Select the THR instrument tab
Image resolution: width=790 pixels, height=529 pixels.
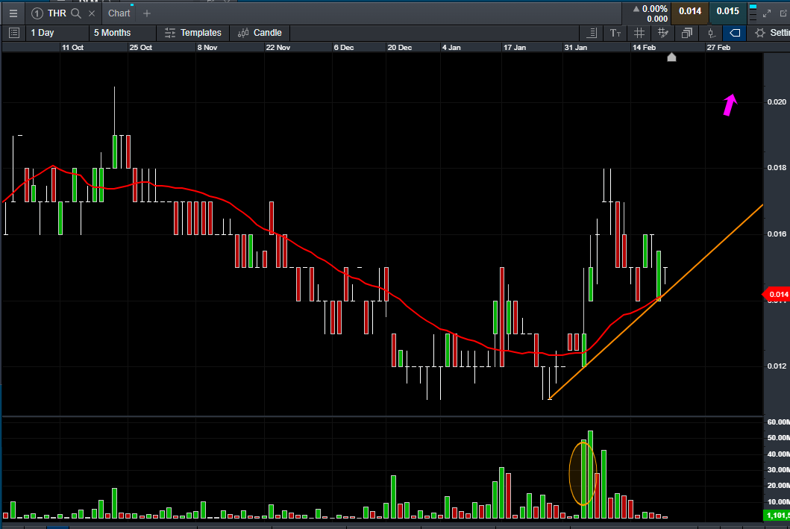[57, 13]
